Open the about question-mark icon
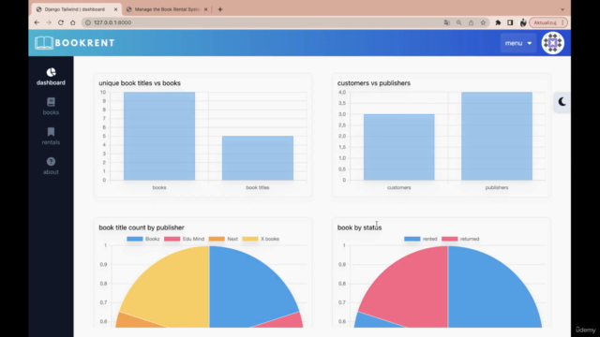This screenshot has height=337, width=600. [51, 162]
